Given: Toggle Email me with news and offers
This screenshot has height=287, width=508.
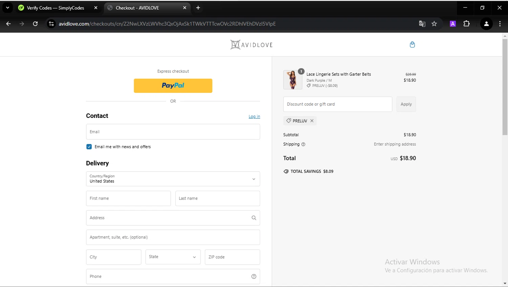Looking at the screenshot, I should pyautogui.click(x=89, y=147).
